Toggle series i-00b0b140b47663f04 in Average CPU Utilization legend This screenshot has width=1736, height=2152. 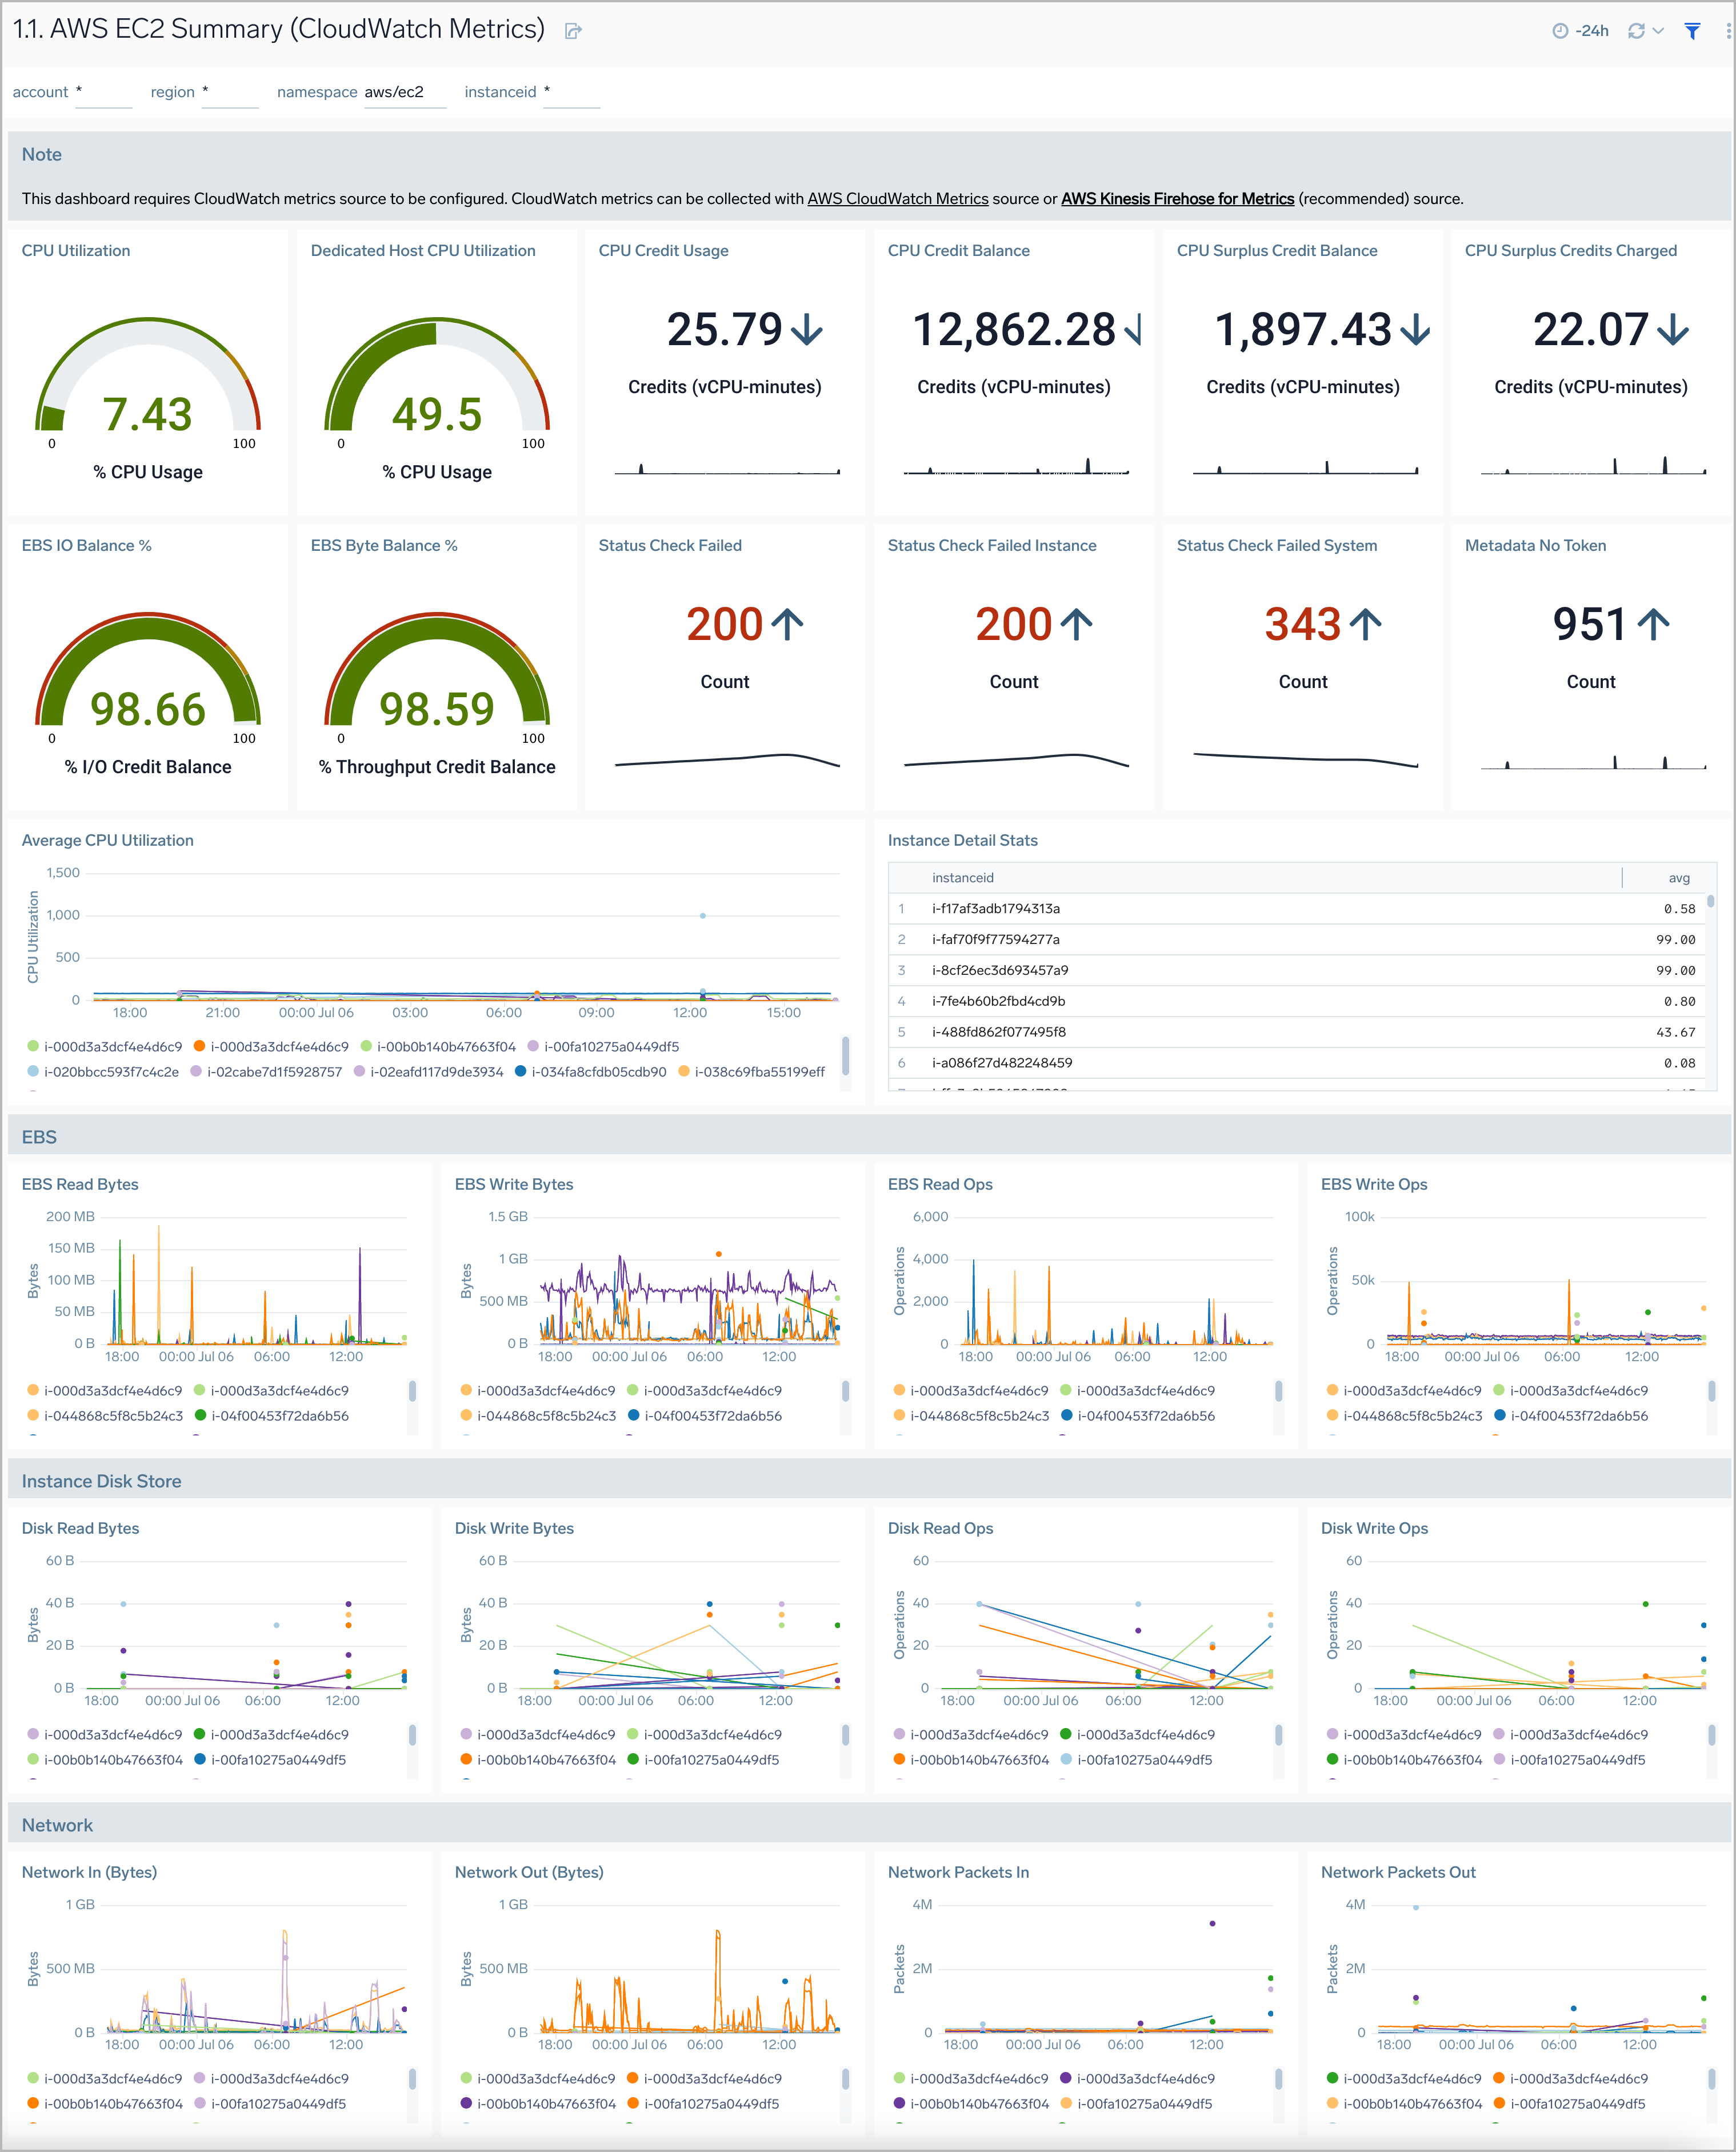[438, 1046]
